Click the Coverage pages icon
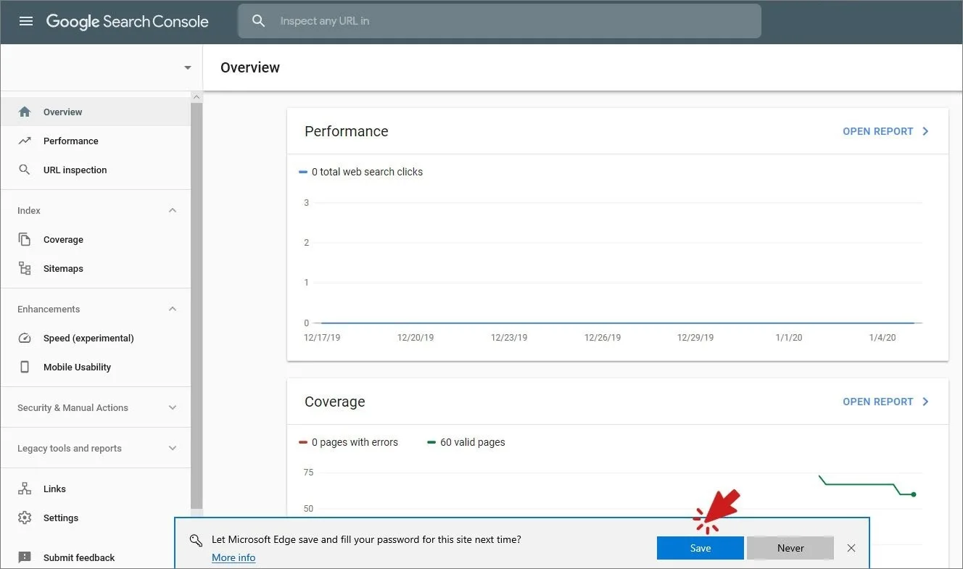 pyautogui.click(x=25, y=239)
